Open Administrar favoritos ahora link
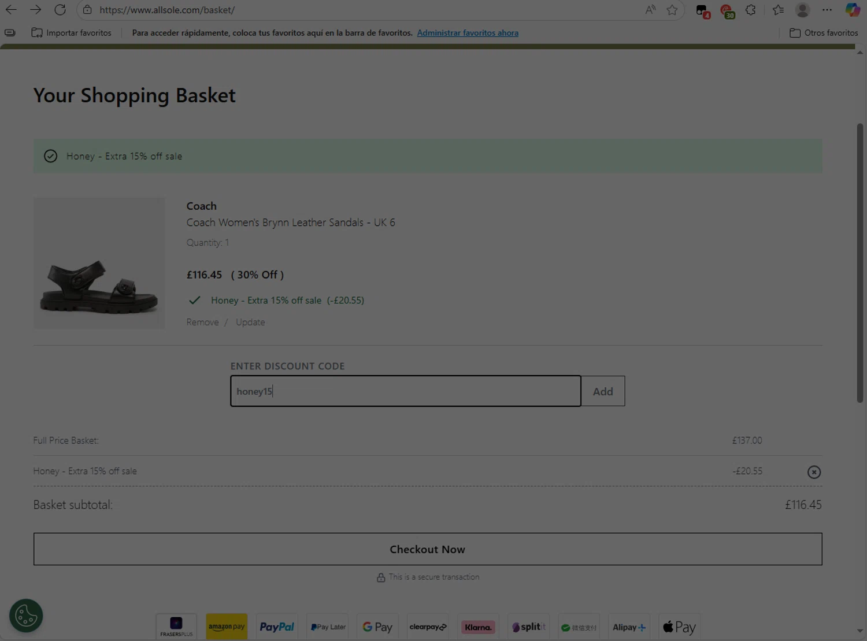867x641 pixels. click(x=468, y=33)
